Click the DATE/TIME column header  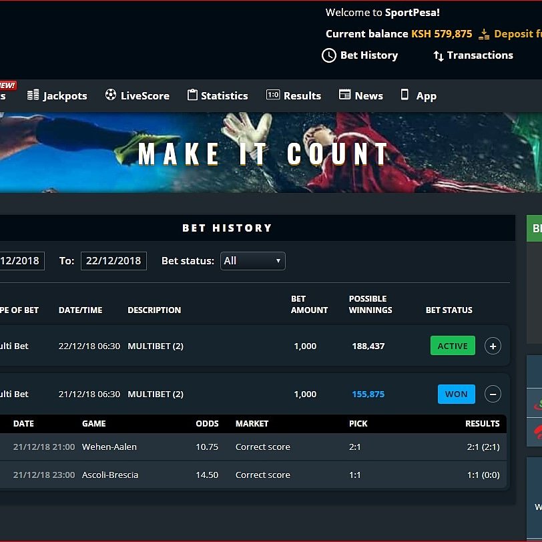[81, 310]
